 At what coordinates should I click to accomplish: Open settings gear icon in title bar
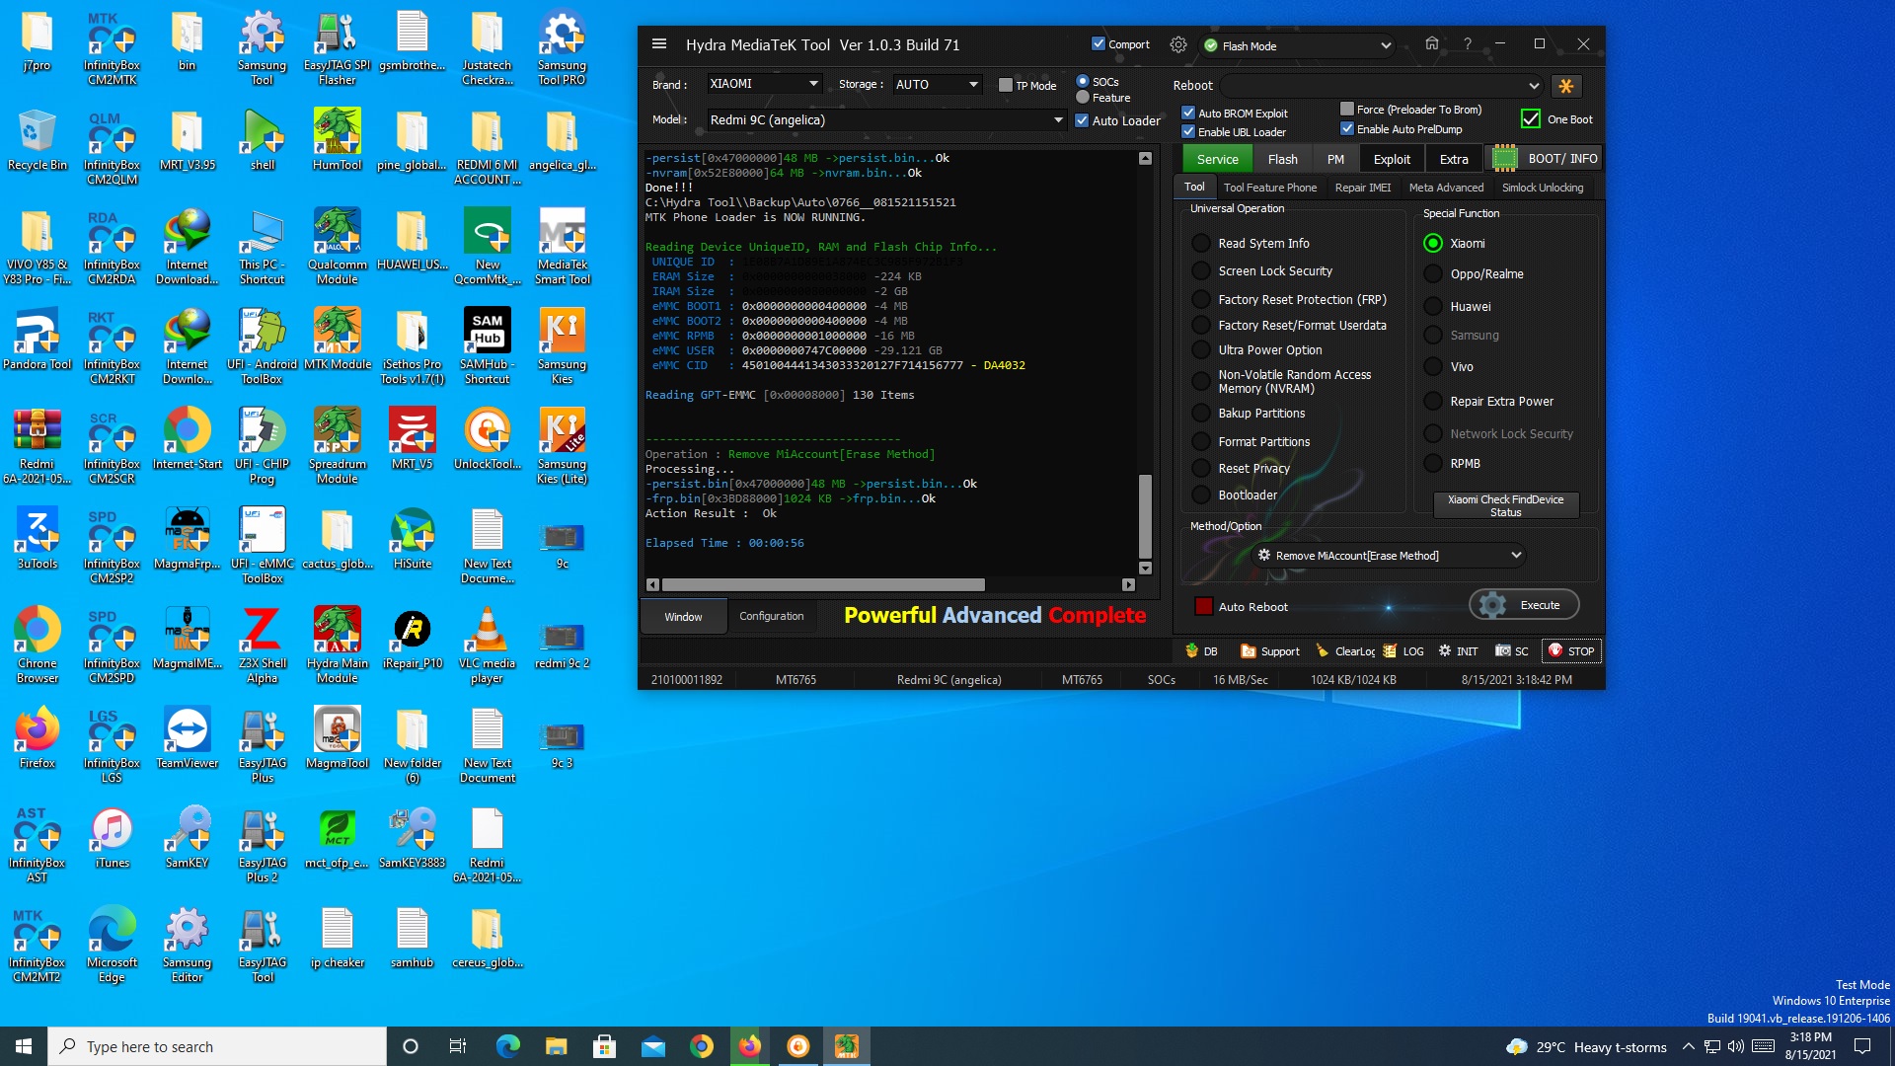pyautogui.click(x=1178, y=44)
